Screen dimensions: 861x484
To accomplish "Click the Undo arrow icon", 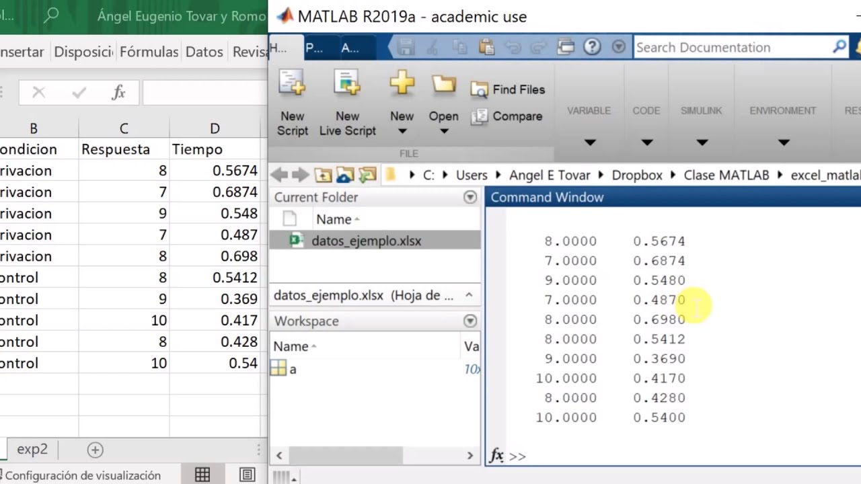I will pyautogui.click(x=513, y=47).
